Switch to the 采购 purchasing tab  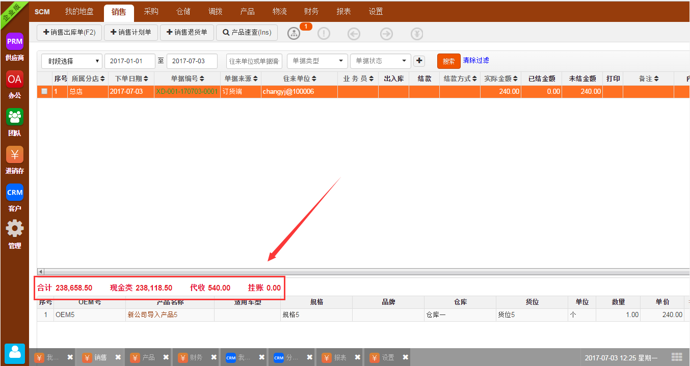(x=151, y=11)
